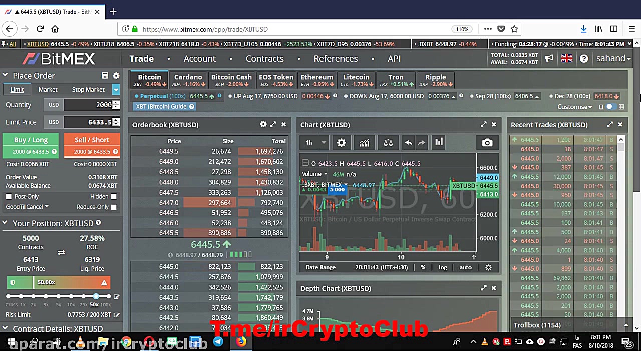Viewport: 641px width, 360px height.
Task: Open References menu
Action: pos(336,59)
